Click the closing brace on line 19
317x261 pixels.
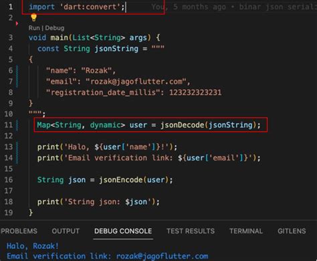31,212
